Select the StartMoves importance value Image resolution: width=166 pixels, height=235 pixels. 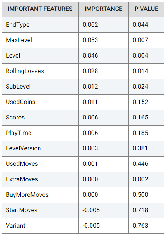(x=91, y=210)
